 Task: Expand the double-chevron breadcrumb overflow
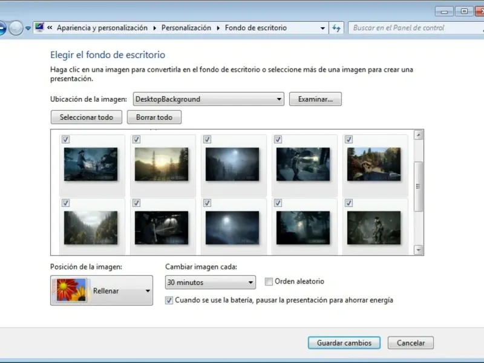(50, 28)
